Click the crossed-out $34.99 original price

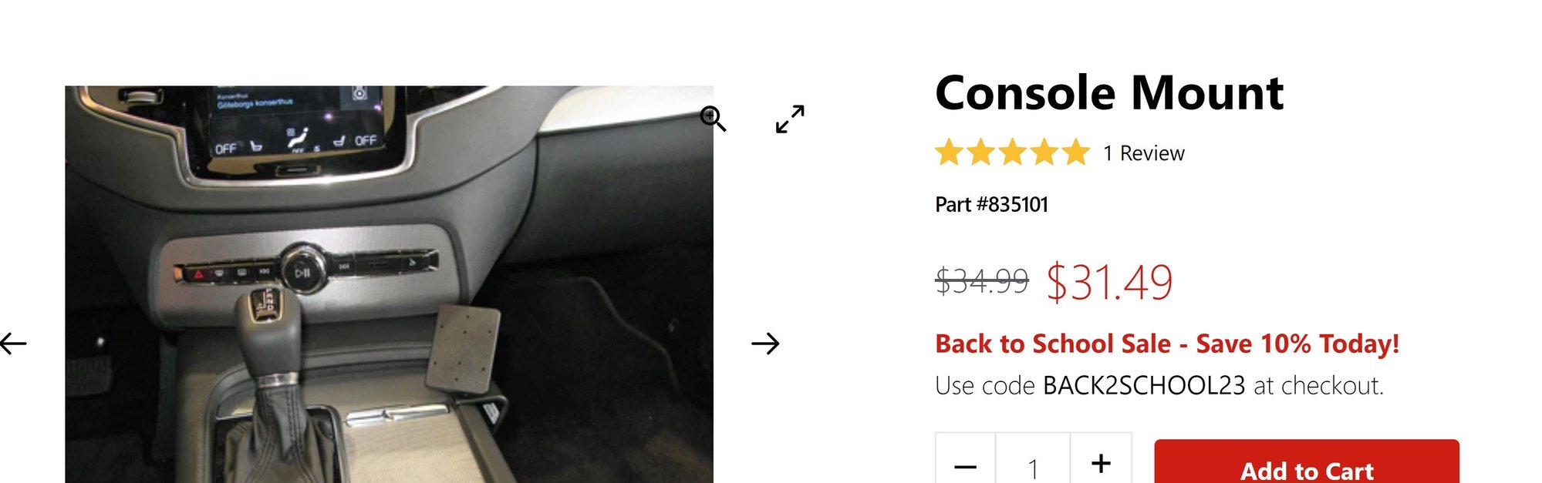coord(982,280)
